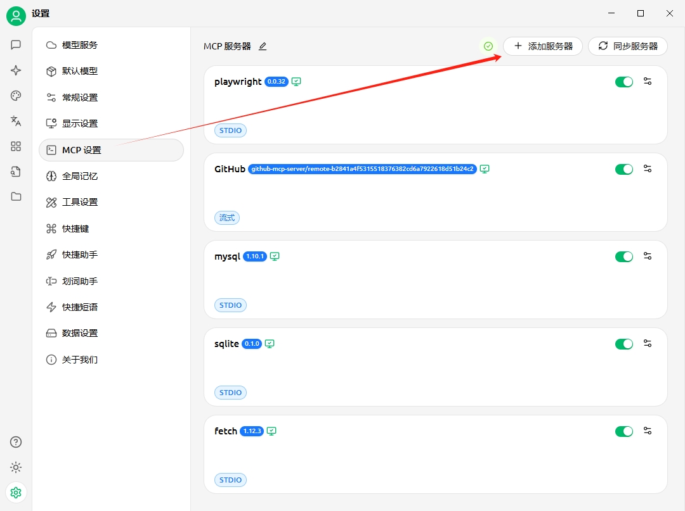The height and width of the screenshot is (511, 685).
Task: Open the chat assistant sidebar icon
Action: (16, 44)
